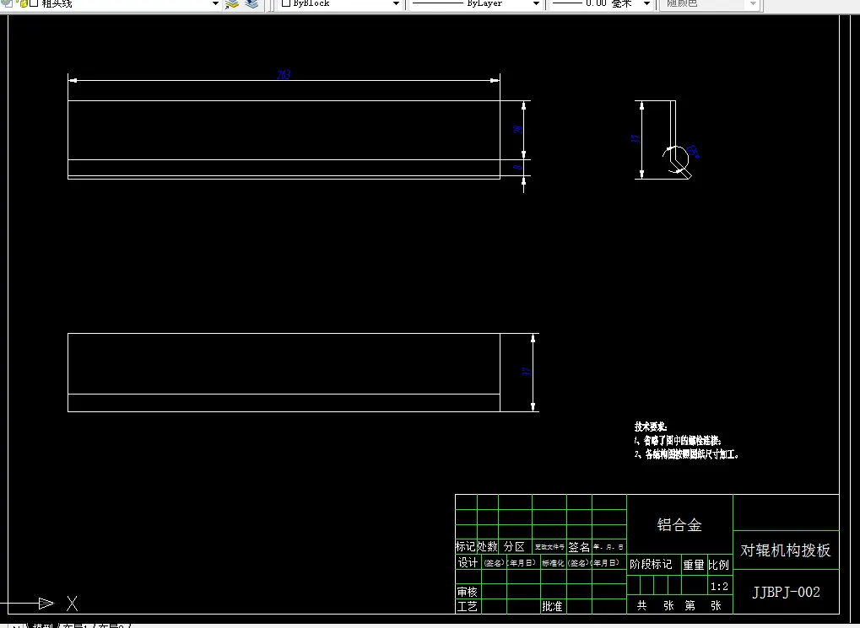Click the 对辊机构拨板 part name
Image resolution: width=860 pixels, height=628 pixels.
(786, 550)
